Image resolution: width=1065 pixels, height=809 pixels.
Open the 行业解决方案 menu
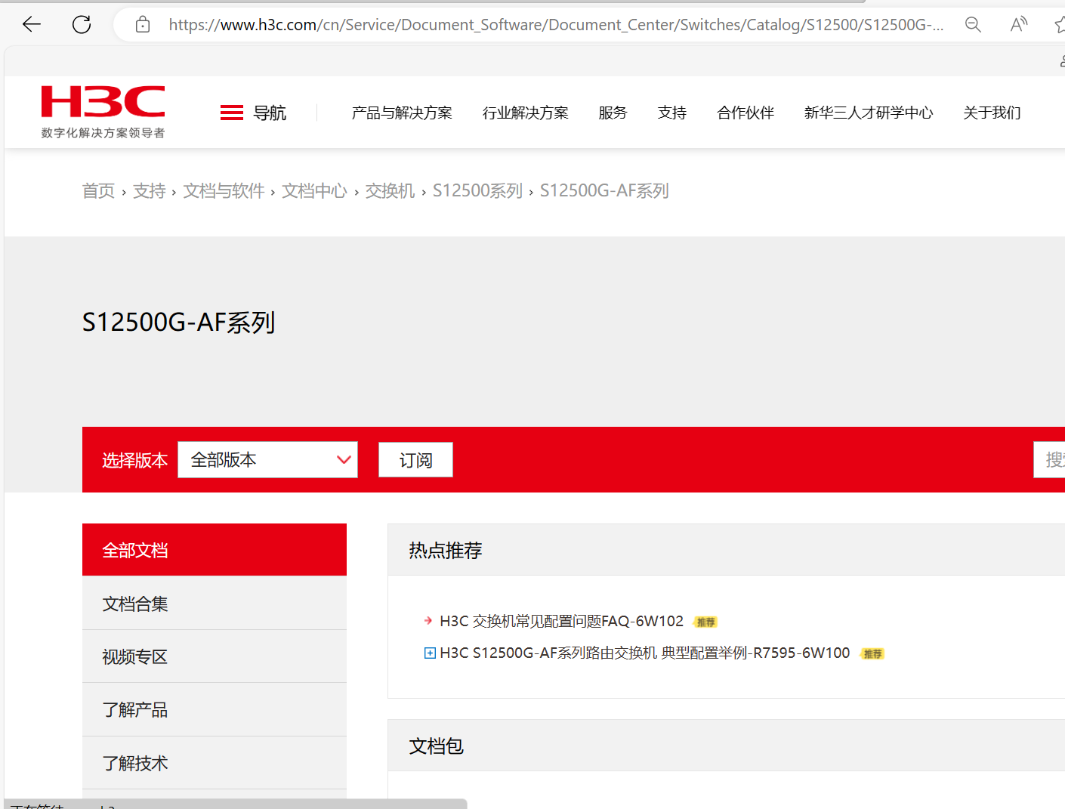(526, 113)
